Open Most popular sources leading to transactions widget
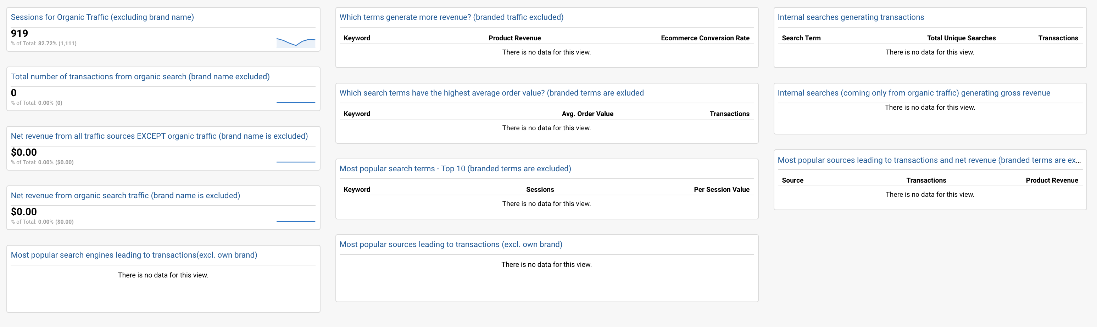The image size is (1097, 327). pyautogui.click(x=451, y=244)
